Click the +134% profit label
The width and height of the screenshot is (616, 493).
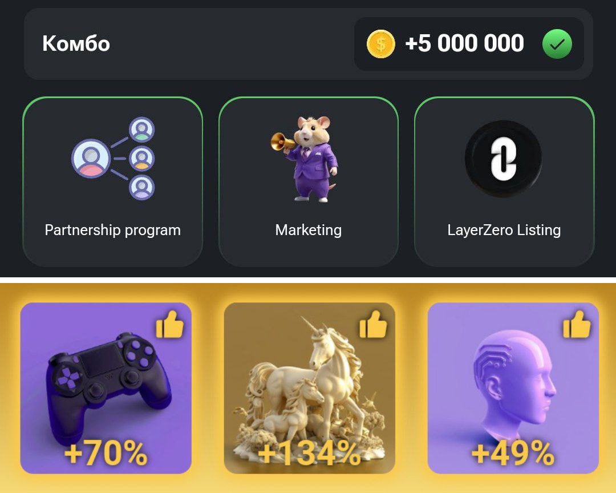coord(309,453)
